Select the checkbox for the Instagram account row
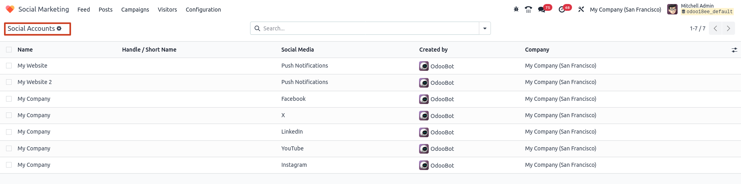 [9, 165]
